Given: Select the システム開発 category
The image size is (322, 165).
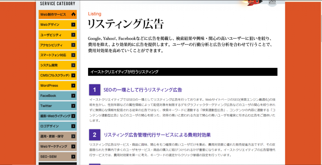Looking at the screenshot, I should [x=58, y=65].
